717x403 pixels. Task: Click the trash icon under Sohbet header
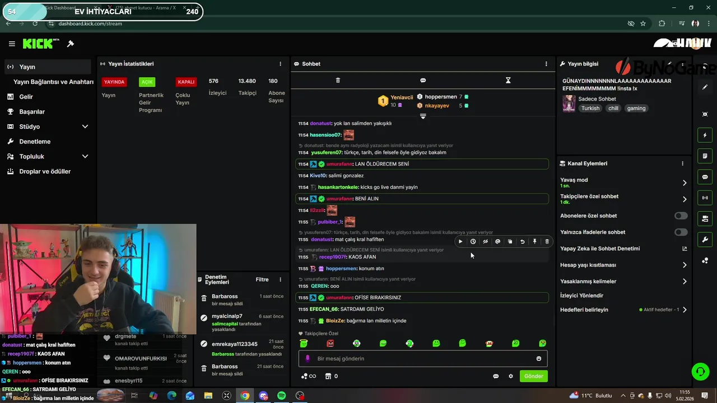(x=338, y=80)
